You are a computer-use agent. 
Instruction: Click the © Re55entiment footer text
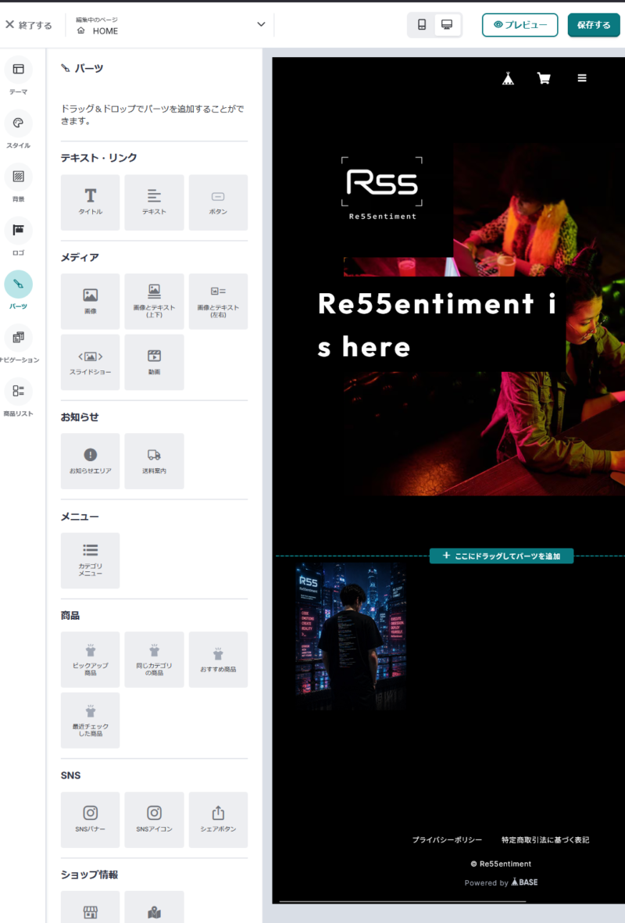(501, 864)
